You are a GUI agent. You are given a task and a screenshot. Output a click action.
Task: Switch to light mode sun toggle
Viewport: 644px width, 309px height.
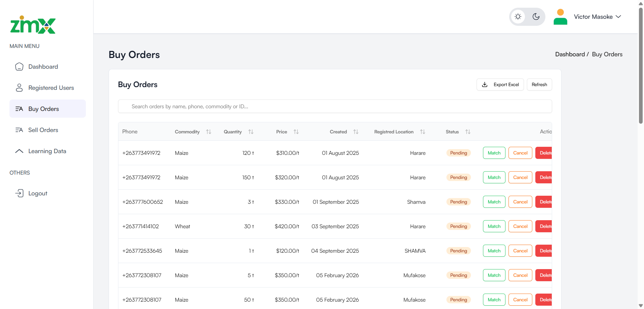coord(518,17)
